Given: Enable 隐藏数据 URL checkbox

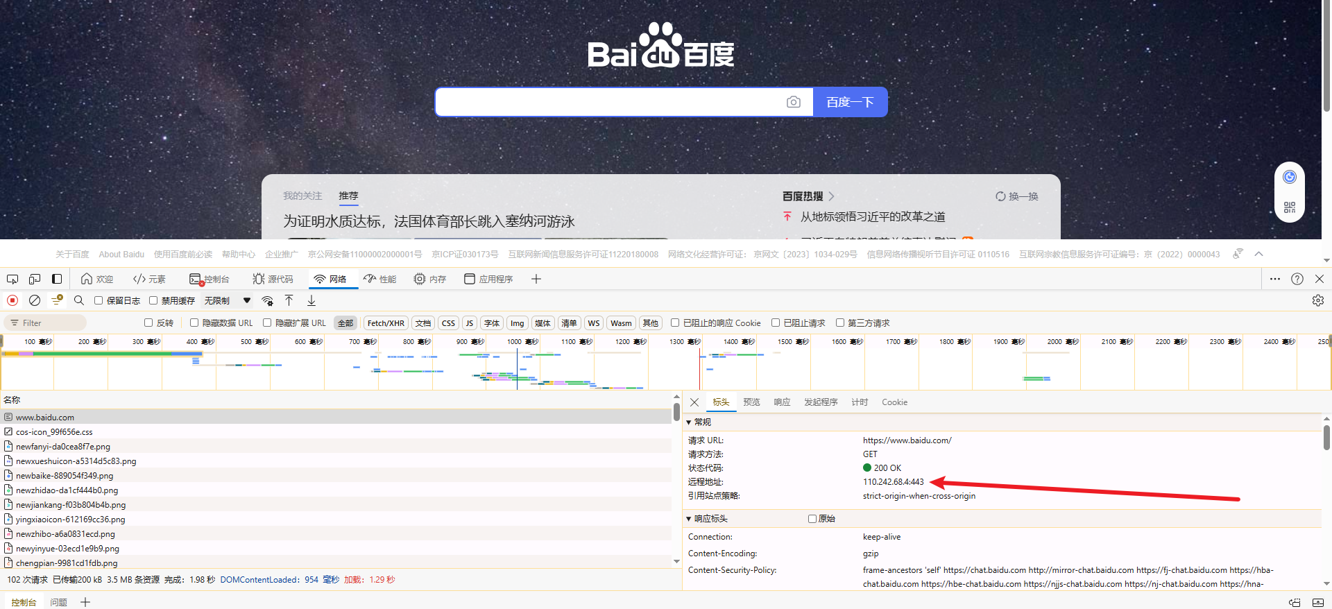Looking at the screenshot, I should tap(194, 323).
